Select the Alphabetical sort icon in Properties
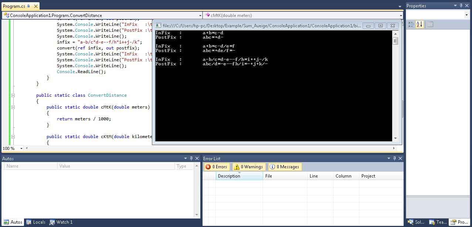472x227 pixels. [x=420, y=24]
